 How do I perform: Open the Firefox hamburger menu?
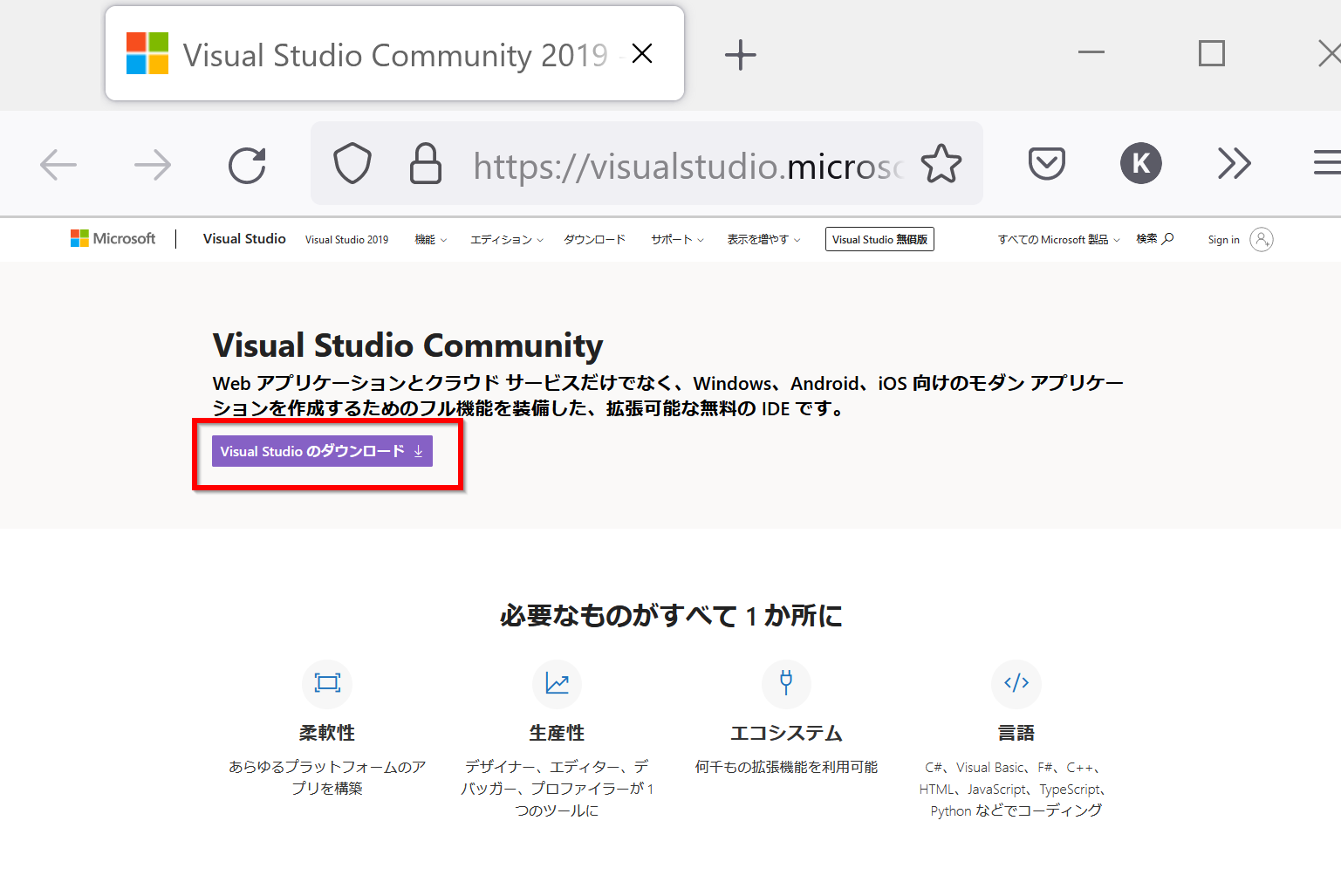(x=1327, y=163)
